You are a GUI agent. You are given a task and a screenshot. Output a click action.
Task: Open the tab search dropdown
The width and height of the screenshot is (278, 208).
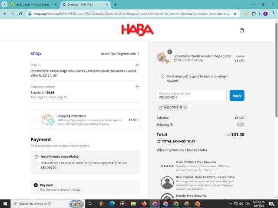(x=4, y=5)
